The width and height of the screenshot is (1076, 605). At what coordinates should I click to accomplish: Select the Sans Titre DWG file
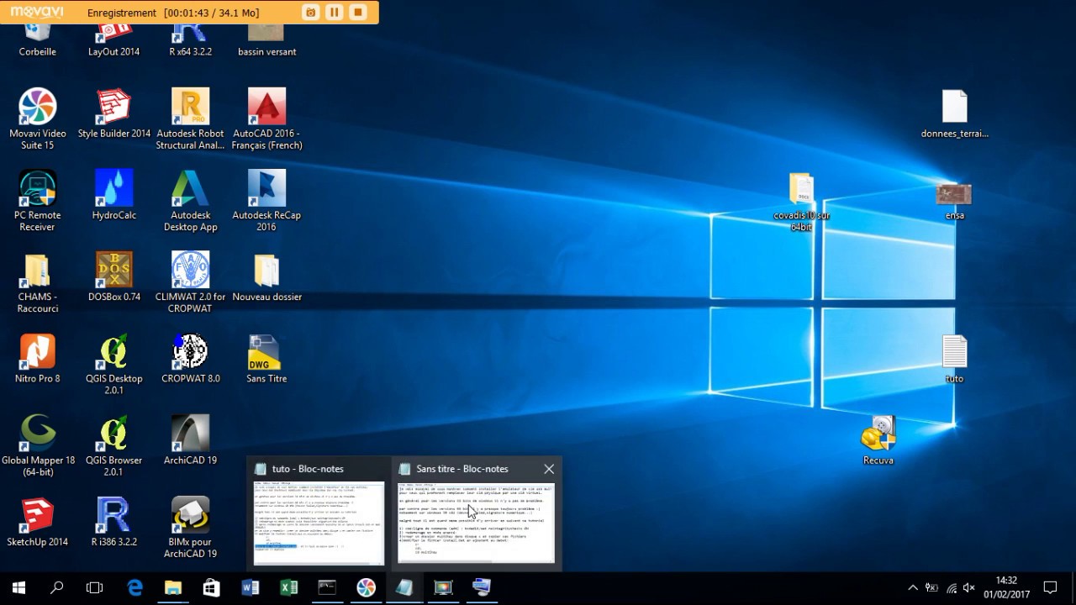tap(266, 359)
